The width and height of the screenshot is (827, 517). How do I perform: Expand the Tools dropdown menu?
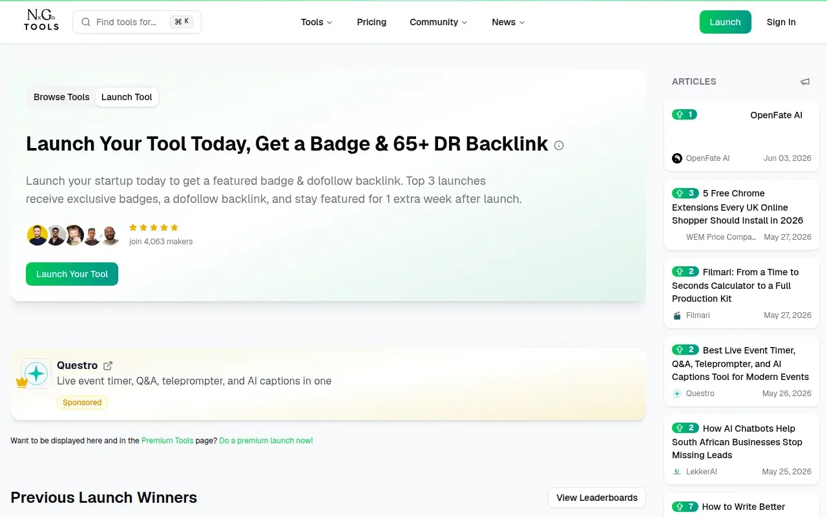317,22
